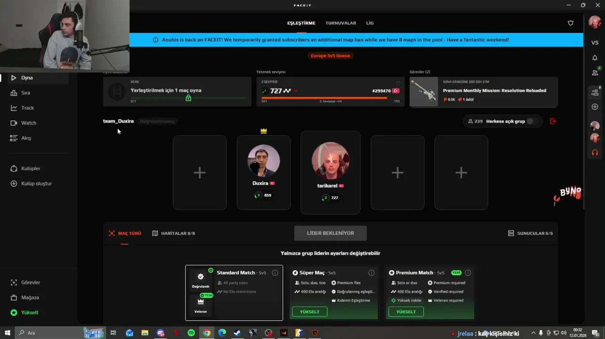Open Microsoft Edge from the taskbar
Image resolution: width=605 pixels, height=339 pixels.
(222, 333)
